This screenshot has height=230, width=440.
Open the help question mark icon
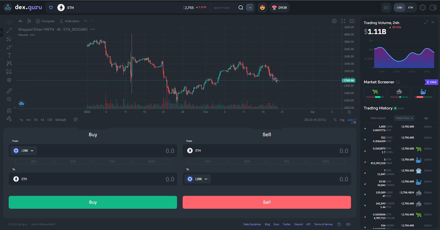coord(339,224)
